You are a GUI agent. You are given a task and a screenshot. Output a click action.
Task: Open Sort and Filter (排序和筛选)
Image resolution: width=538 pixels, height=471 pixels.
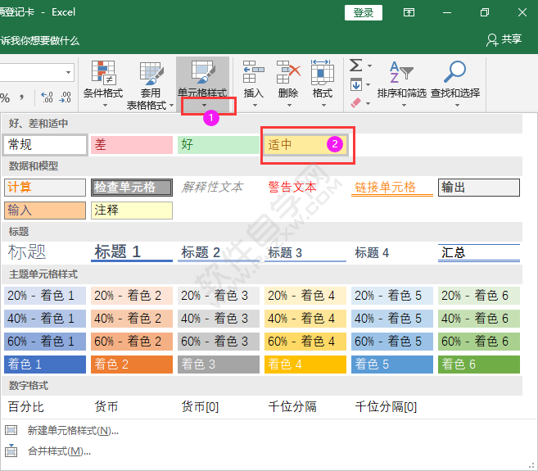[401, 83]
